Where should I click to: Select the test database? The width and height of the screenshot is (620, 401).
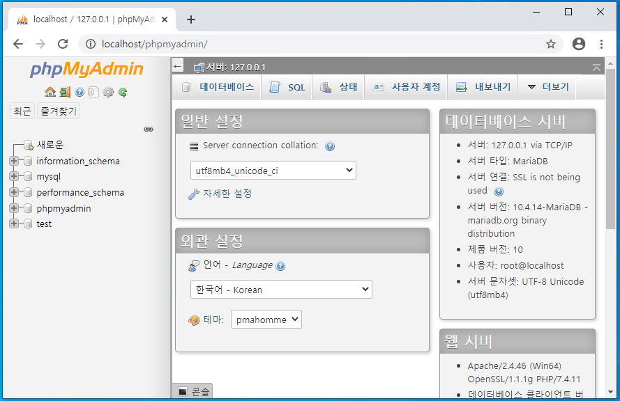44,223
